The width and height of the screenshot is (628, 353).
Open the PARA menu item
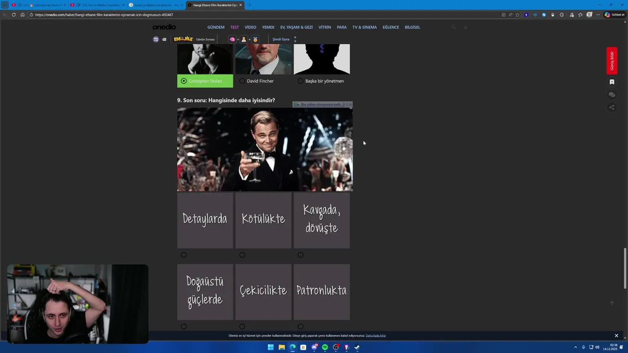click(x=341, y=27)
